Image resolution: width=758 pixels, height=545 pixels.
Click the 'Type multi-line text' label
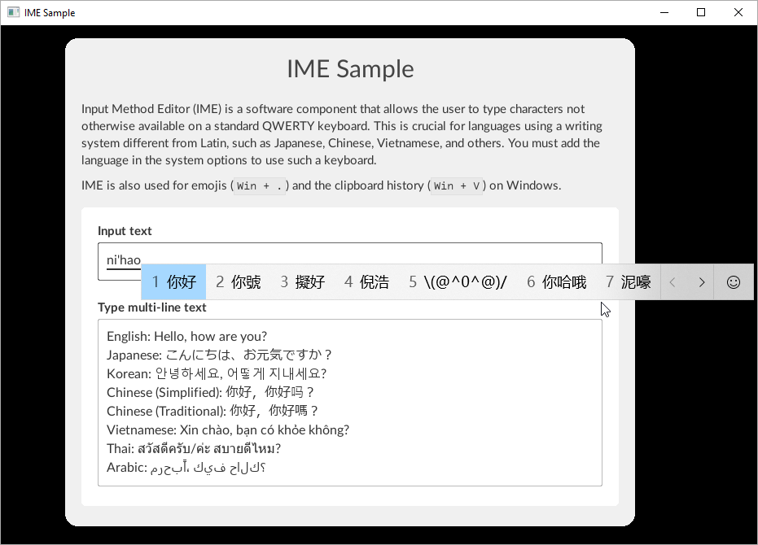click(151, 307)
